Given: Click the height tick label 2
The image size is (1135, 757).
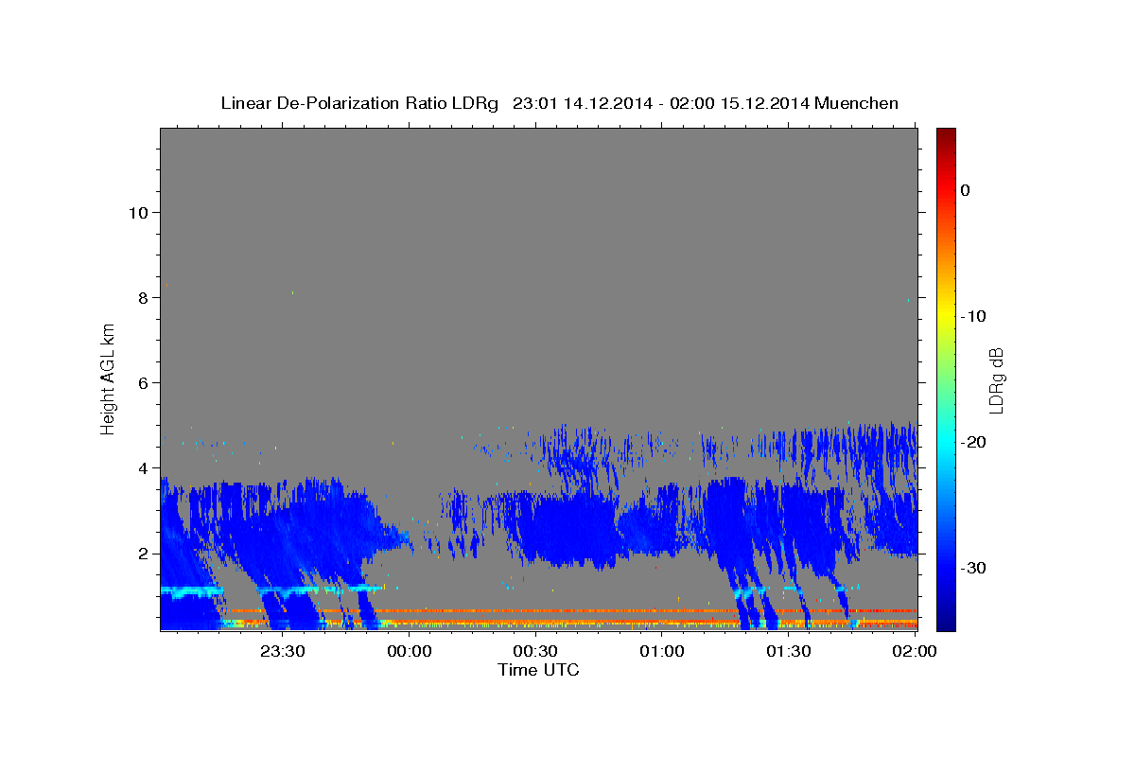Looking at the screenshot, I should click(143, 553).
